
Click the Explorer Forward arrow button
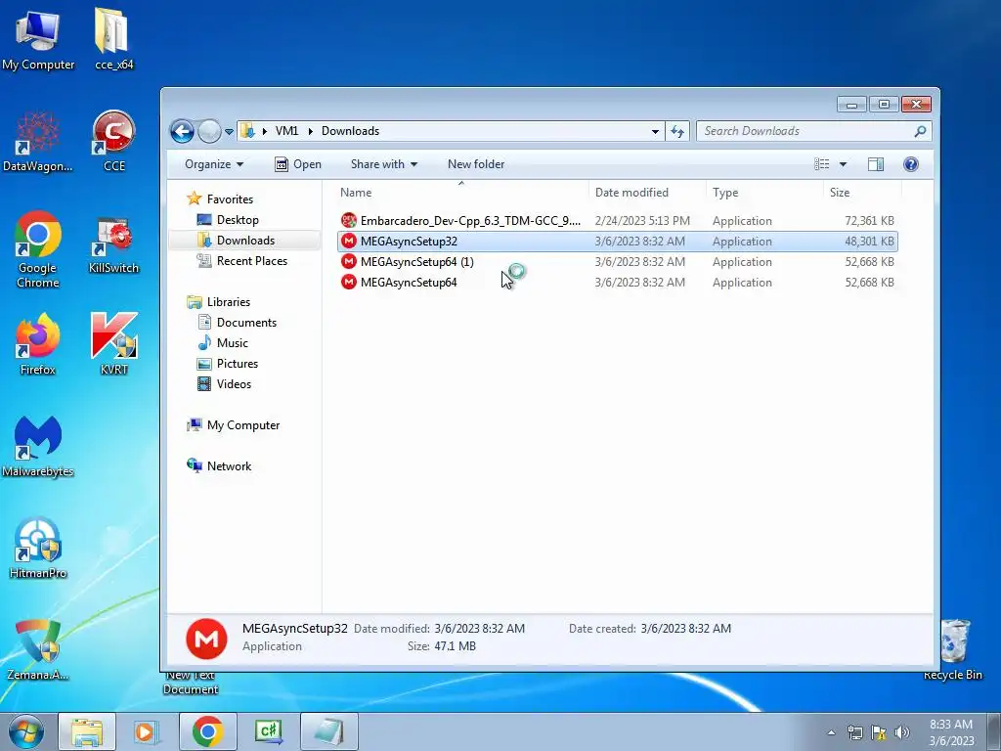tap(209, 132)
